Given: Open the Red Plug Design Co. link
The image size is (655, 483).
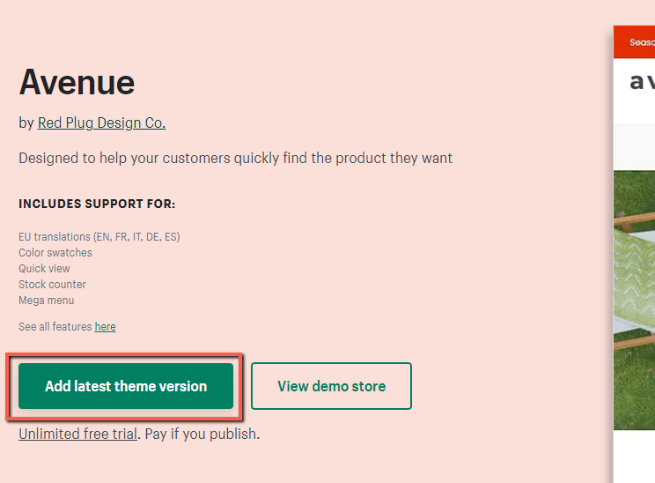Looking at the screenshot, I should [x=101, y=123].
